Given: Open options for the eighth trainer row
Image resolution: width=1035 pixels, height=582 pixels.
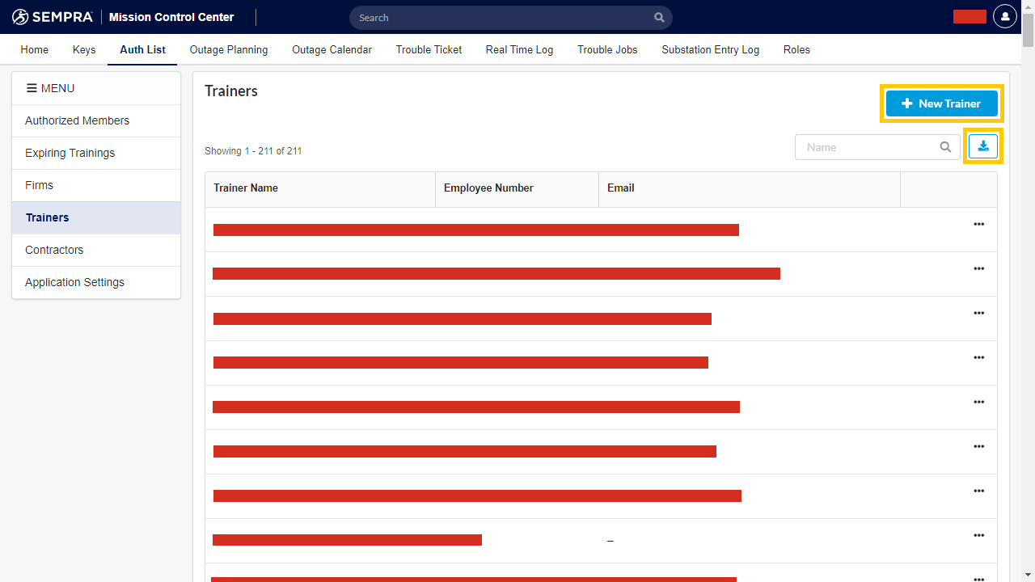Looking at the screenshot, I should coord(978,535).
